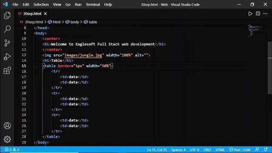Image resolution: width=272 pixels, height=153 pixels.
Task: Click the <center> opening tag on line 10
Action: click(x=51, y=39)
